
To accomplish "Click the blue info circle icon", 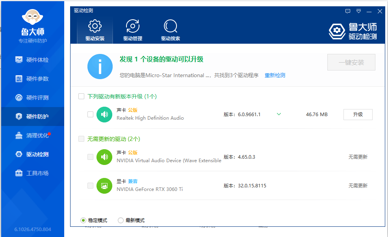I will coord(100,67).
